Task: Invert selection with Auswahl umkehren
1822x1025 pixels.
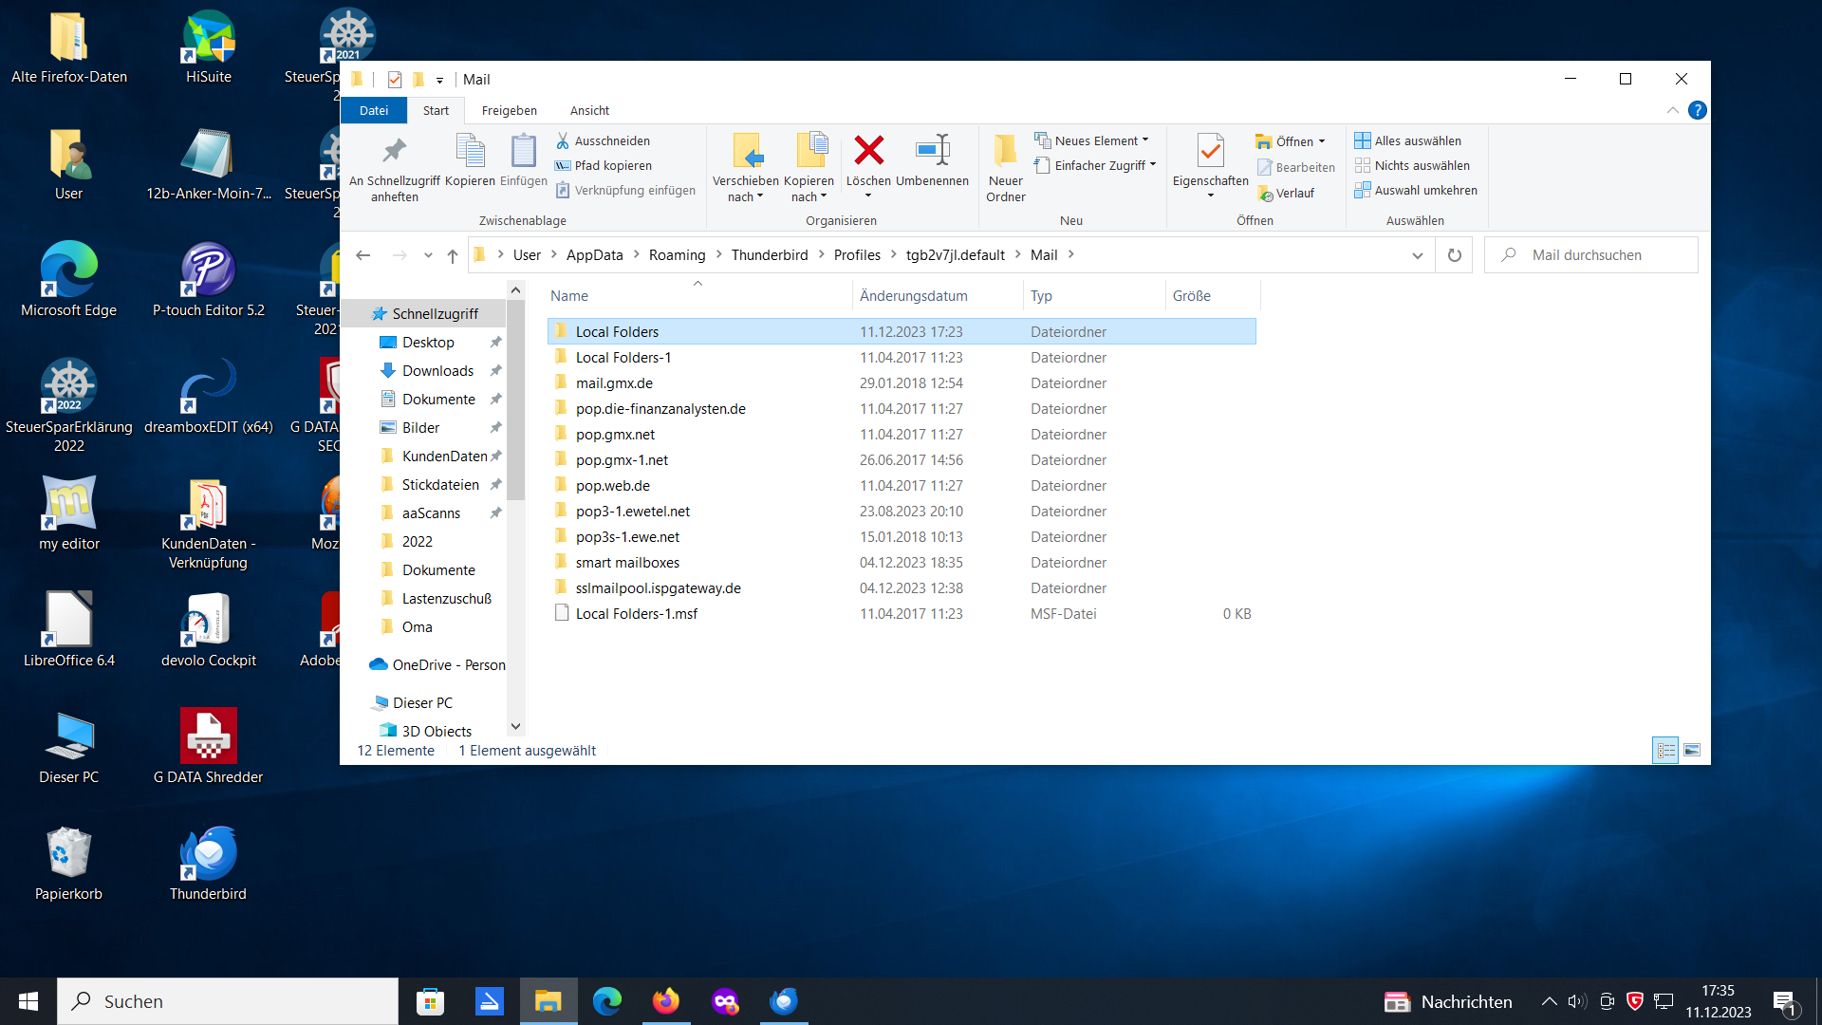Action: pos(1416,190)
